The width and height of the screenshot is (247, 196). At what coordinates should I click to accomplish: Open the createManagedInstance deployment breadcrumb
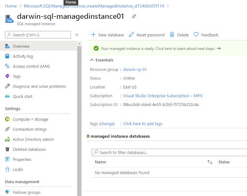[x=94, y=6]
